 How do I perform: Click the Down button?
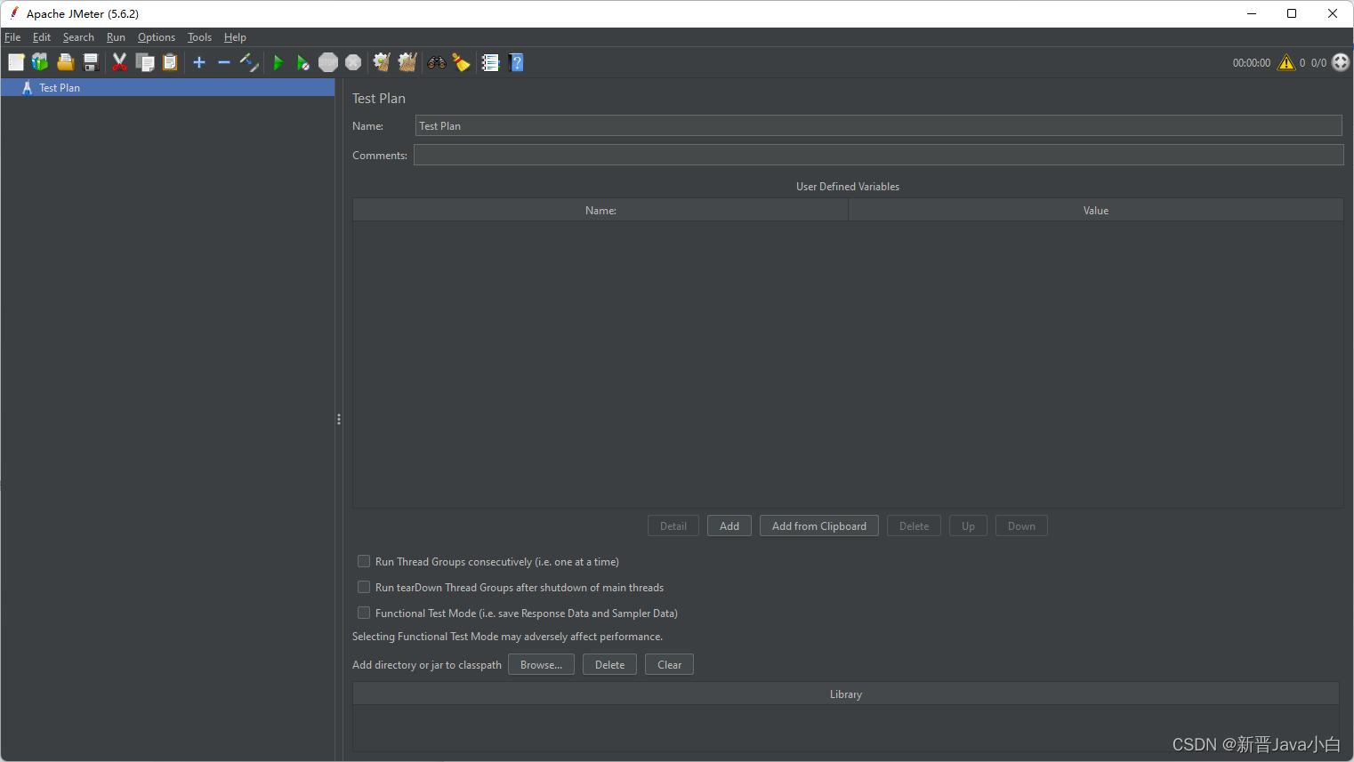pyautogui.click(x=1021, y=525)
